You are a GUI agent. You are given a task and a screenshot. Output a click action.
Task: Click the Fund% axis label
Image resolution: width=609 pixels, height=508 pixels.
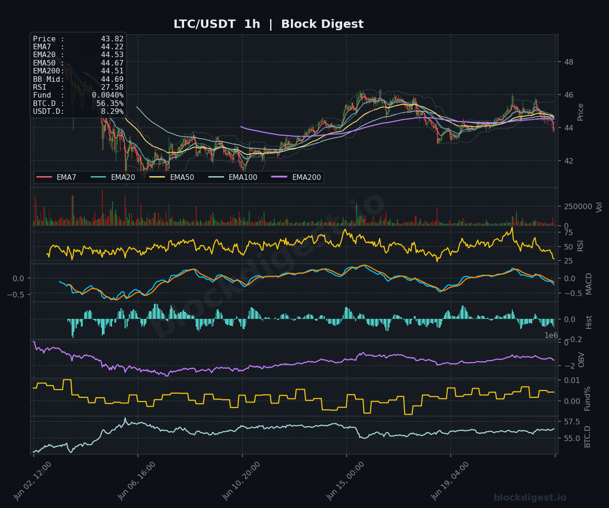coord(587,398)
